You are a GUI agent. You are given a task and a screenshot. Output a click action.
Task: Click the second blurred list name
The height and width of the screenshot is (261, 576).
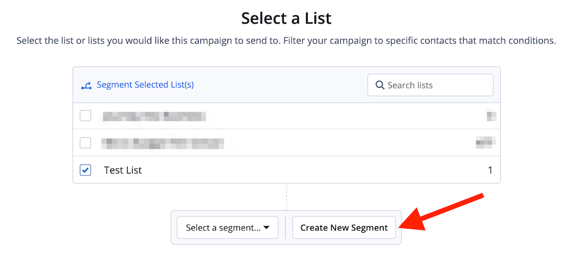tap(162, 143)
